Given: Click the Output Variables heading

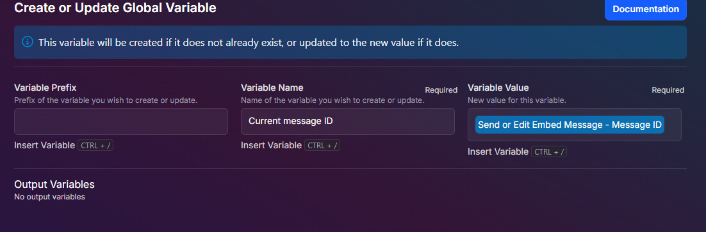Looking at the screenshot, I should [54, 185].
